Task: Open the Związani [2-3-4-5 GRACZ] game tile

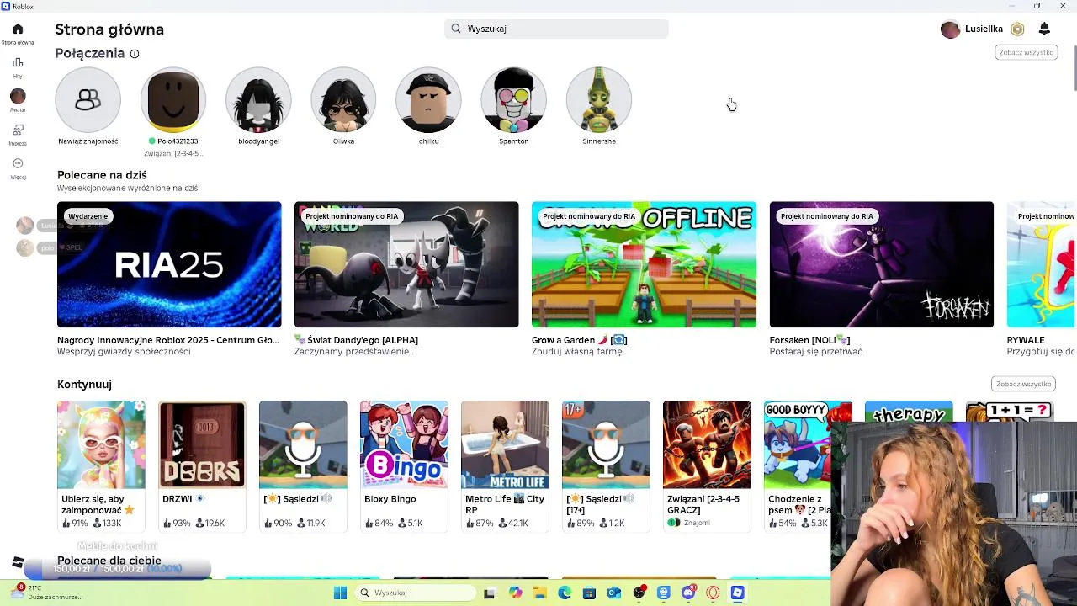Action: pyautogui.click(x=707, y=465)
